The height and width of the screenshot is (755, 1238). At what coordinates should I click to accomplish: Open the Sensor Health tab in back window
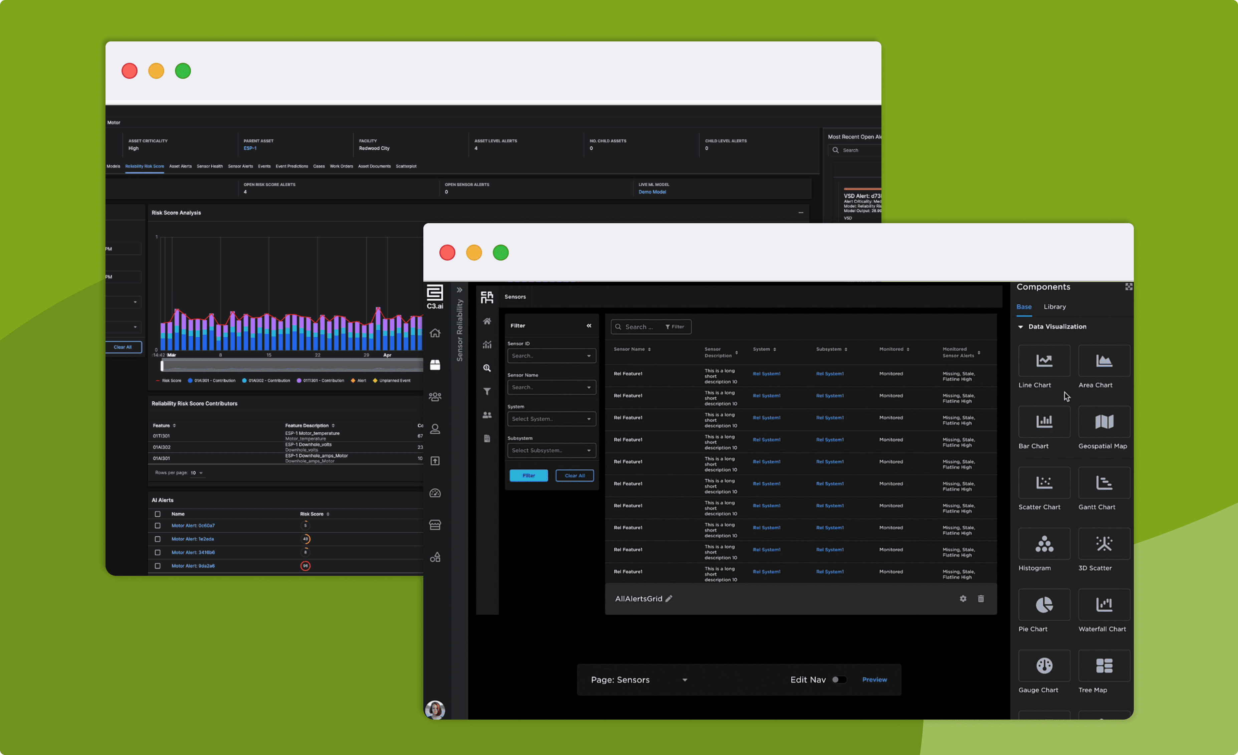click(210, 166)
